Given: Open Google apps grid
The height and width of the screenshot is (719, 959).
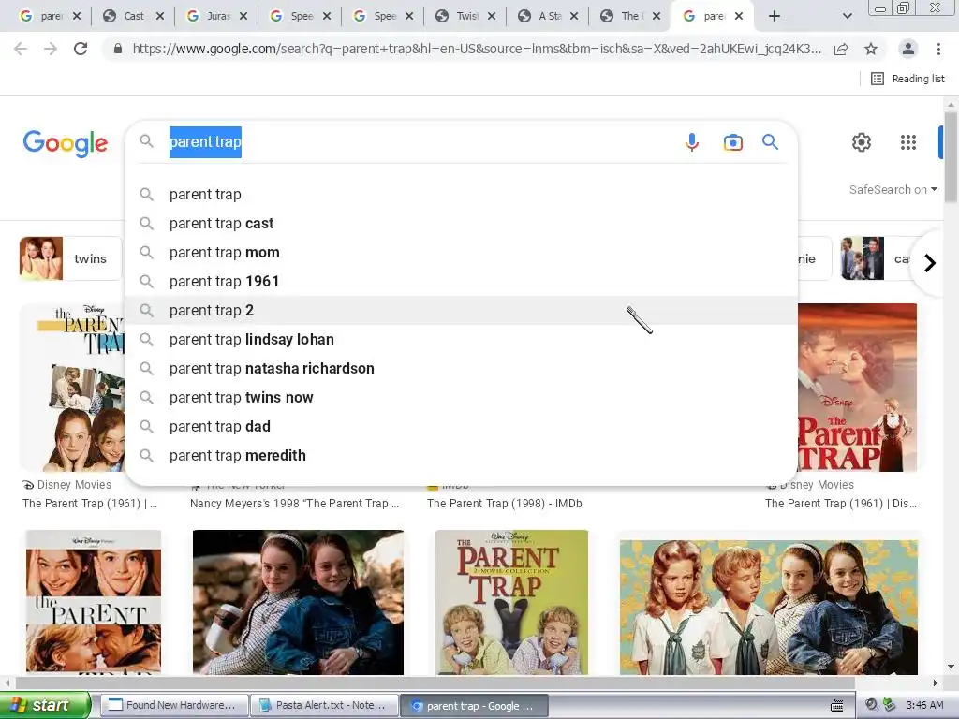Looking at the screenshot, I should point(908,142).
